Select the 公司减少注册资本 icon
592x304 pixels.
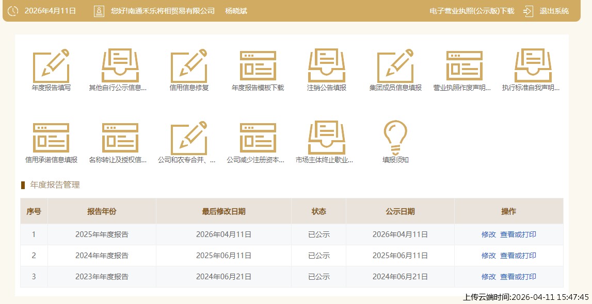258,139
